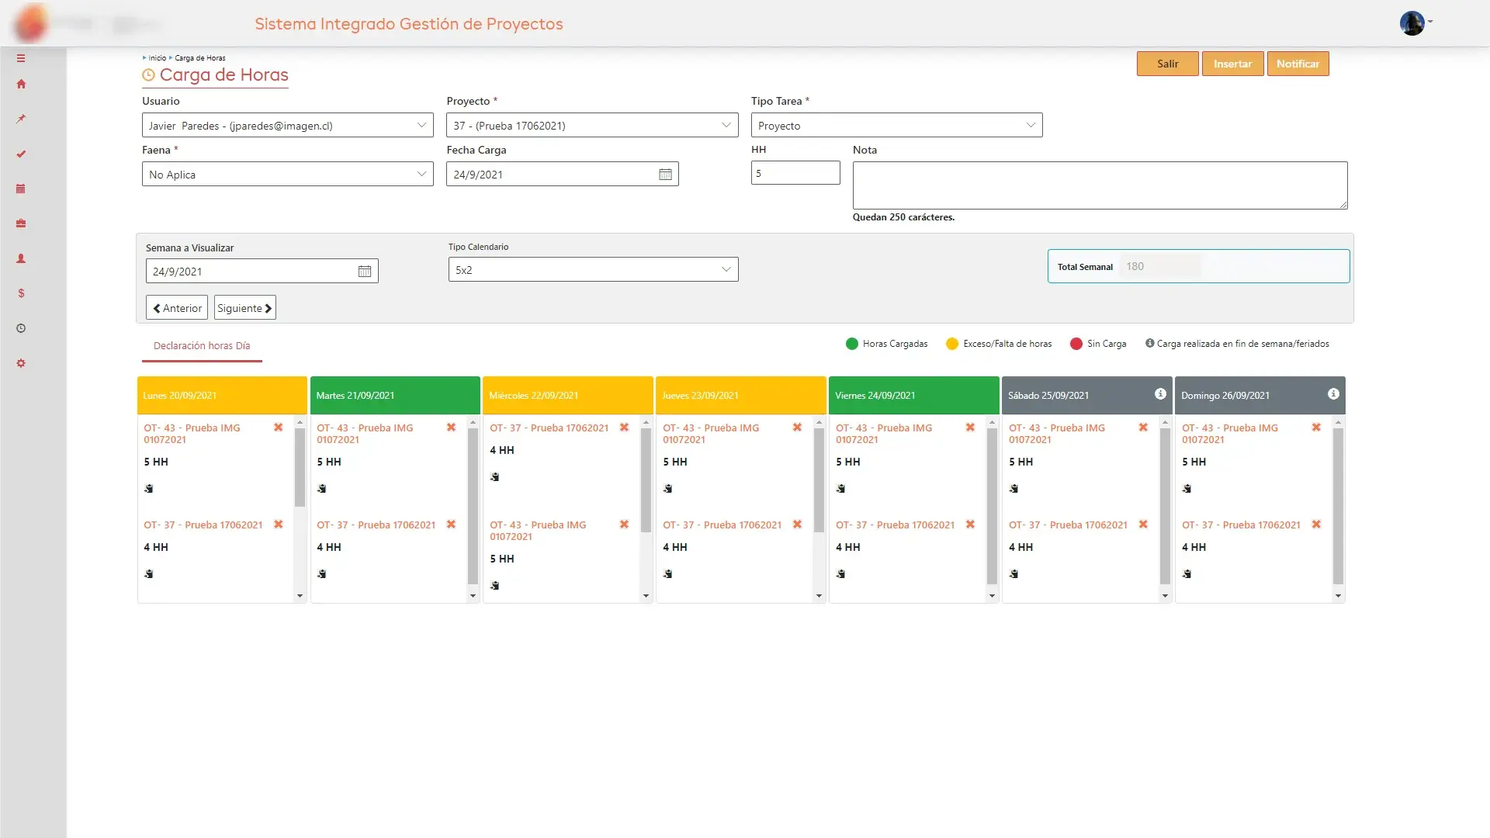1490x838 pixels.
Task: Click the Total Semanal value field
Action: [1160, 267]
